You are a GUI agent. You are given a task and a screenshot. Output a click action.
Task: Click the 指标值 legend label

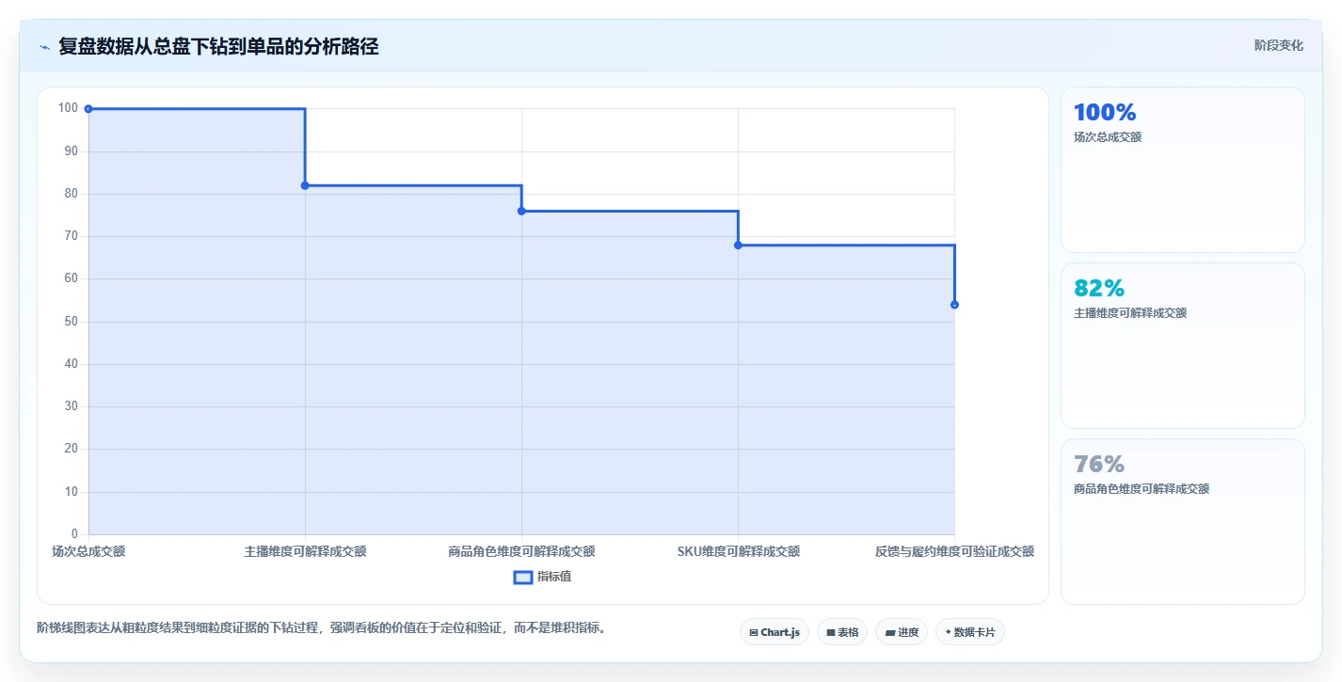click(554, 577)
